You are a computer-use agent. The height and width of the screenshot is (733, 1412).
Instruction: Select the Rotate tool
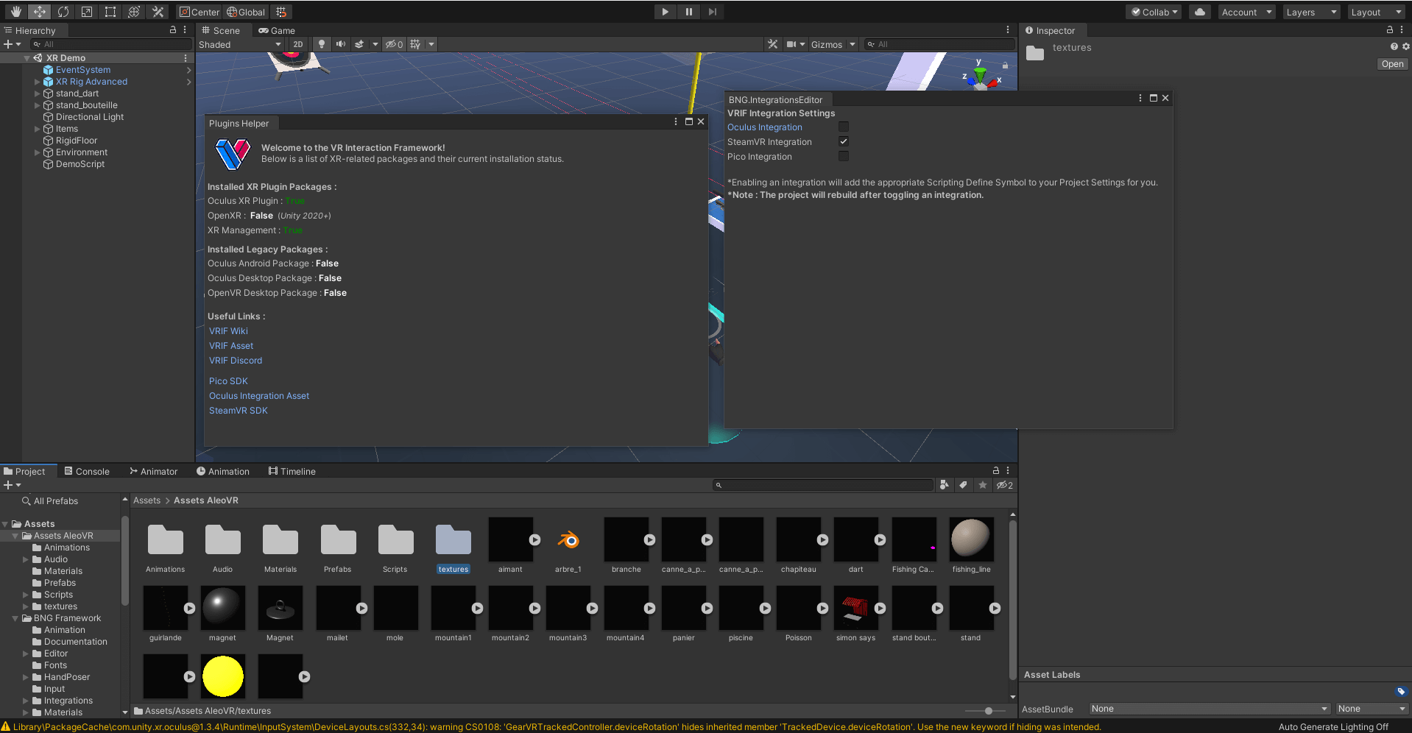coord(63,12)
